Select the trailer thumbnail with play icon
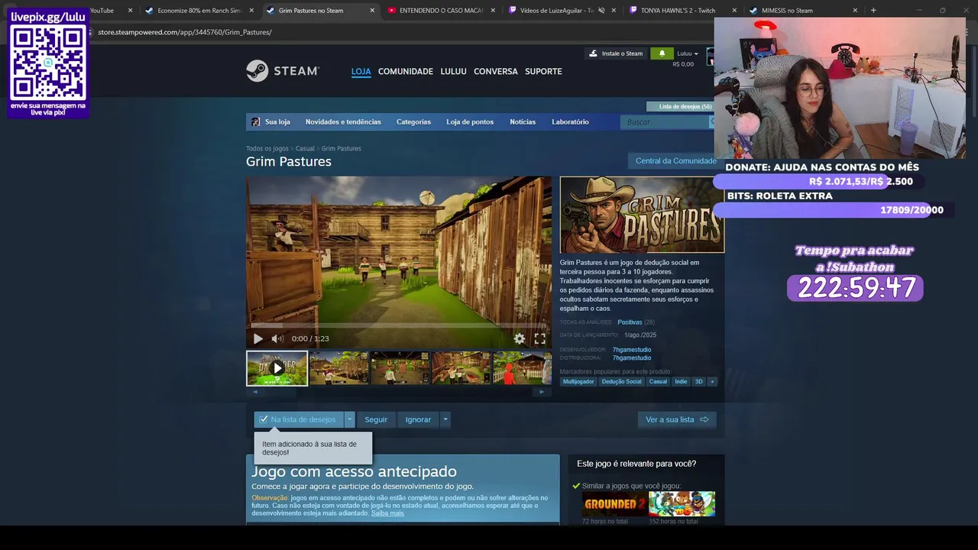This screenshot has height=550, width=978. (277, 368)
